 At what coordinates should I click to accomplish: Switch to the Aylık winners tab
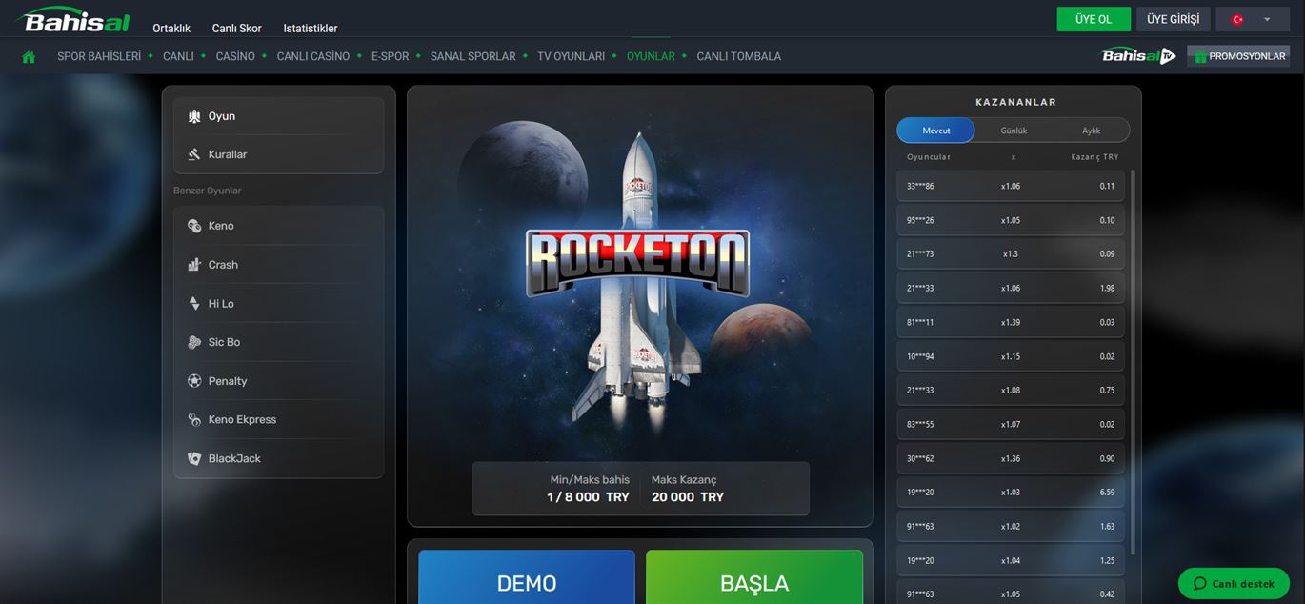(1091, 131)
